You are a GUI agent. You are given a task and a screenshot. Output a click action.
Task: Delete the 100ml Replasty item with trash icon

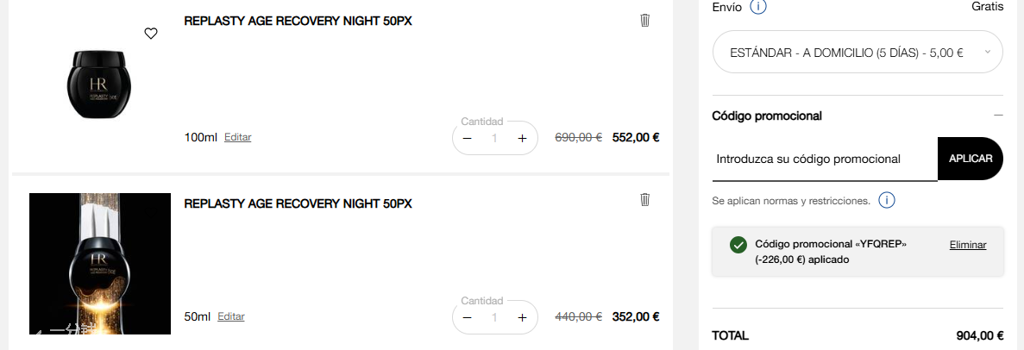644,21
